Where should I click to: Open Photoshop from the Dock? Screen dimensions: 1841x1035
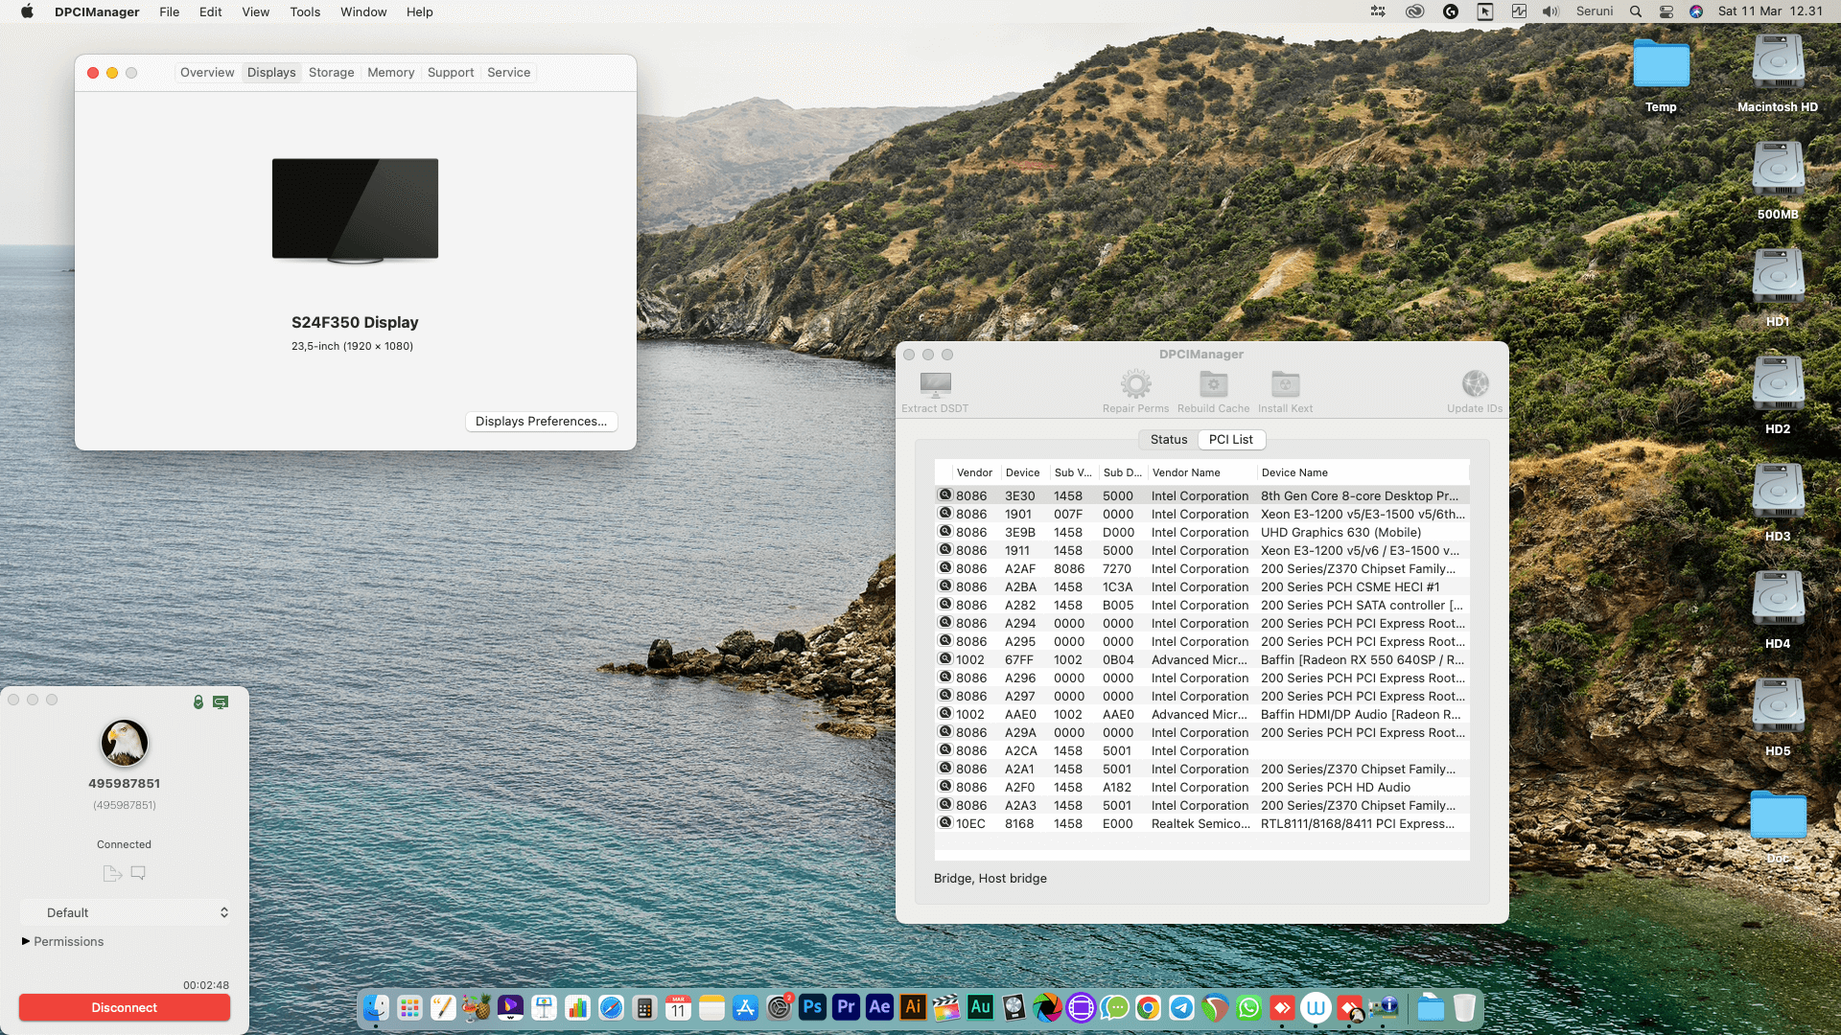click(812, 1007)
